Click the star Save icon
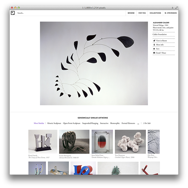188x188 pixels. pos(154,49)
